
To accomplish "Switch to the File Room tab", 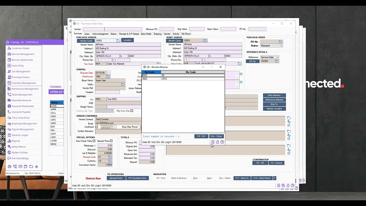I will (x=186, y=34).
